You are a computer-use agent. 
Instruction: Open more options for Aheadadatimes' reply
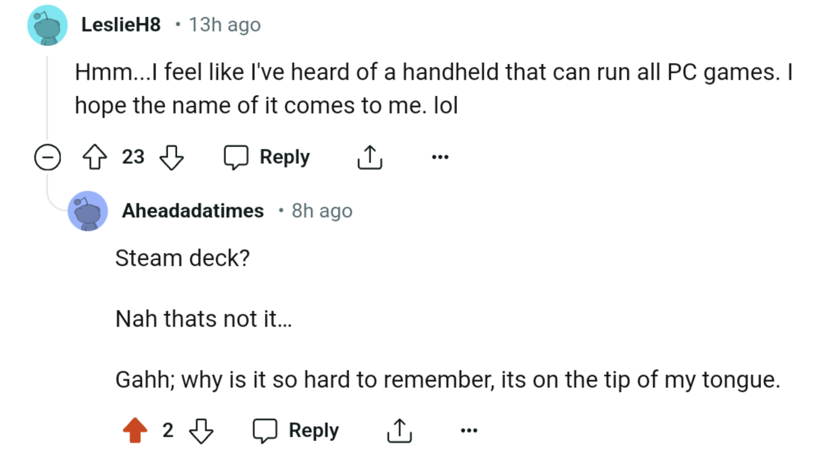pos(468,430)
